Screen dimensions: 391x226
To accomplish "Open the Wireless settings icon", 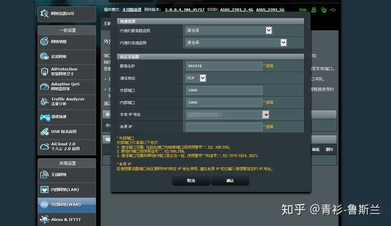I will pos(45,175).
